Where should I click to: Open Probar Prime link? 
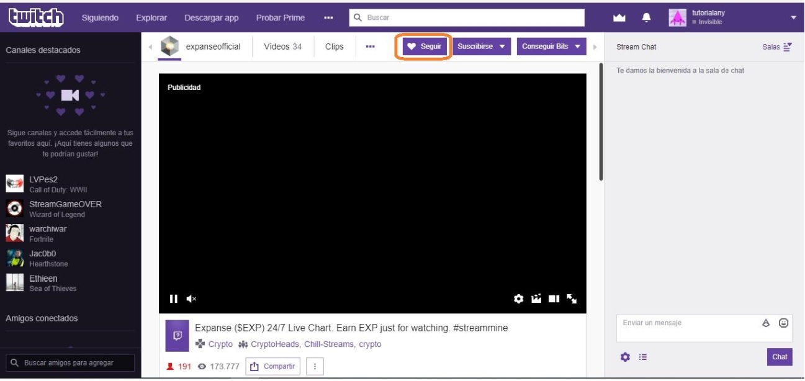281,17
